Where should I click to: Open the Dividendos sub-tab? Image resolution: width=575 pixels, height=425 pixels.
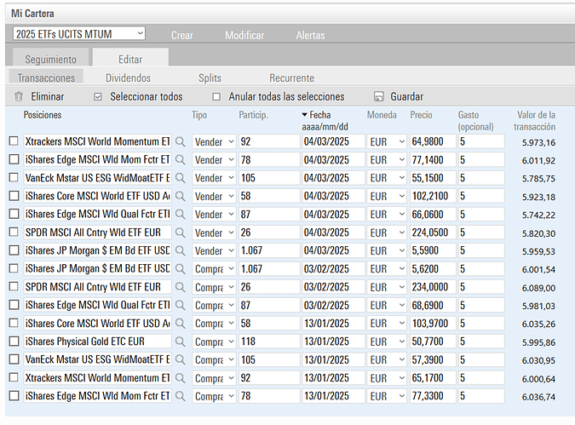[x=128, y=78]
